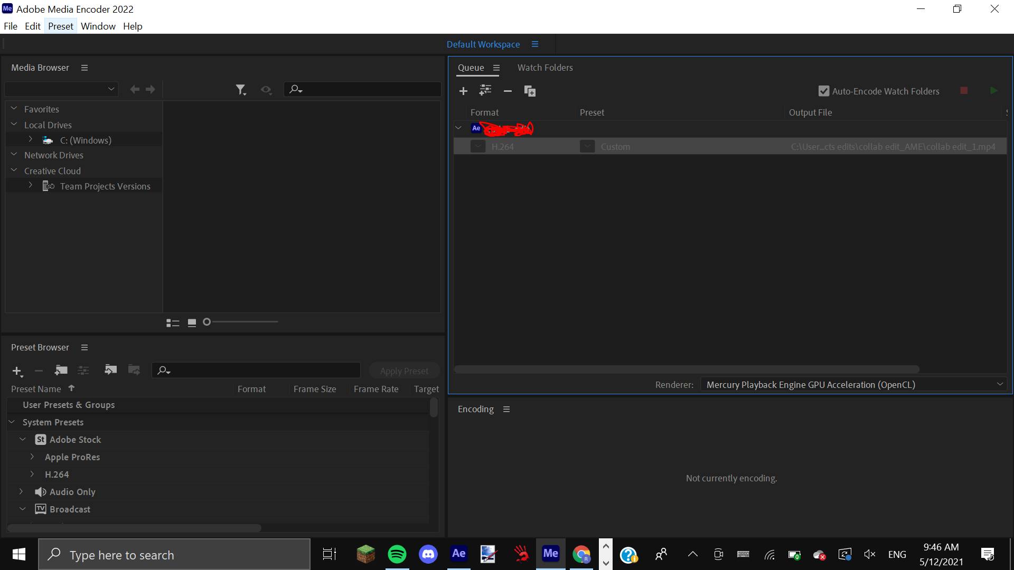Click the Apply Preset button
This screenshot has height=570, width=1014.
coord(403,370)
